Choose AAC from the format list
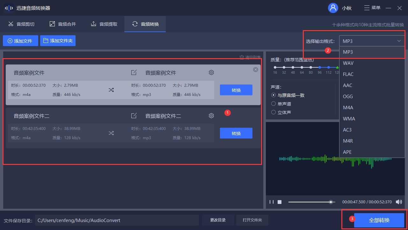408x230 pixels. pyautogui.click(x=372, y=85)
